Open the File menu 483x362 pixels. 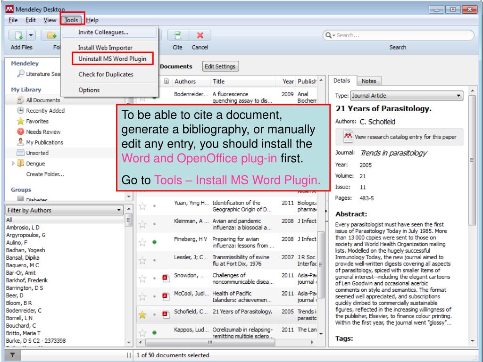13,20
